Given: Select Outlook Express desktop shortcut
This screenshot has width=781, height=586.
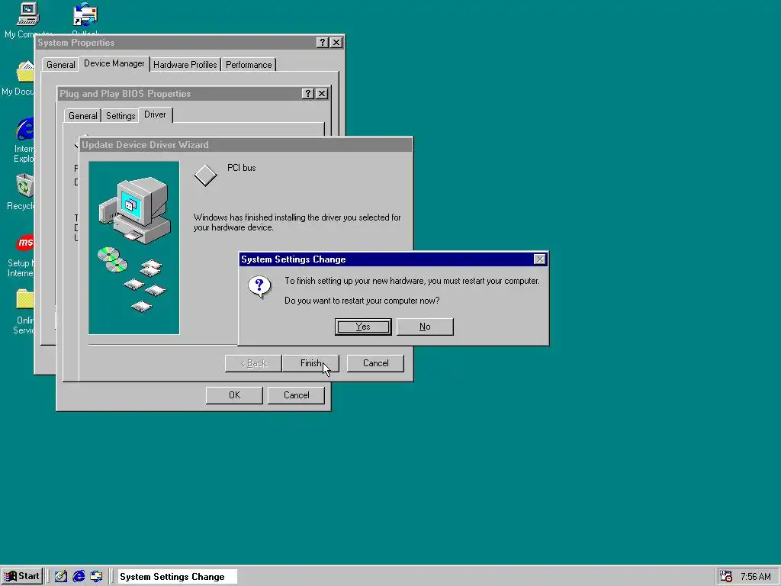Looking at the screenshot, I should tap(85, 19).
